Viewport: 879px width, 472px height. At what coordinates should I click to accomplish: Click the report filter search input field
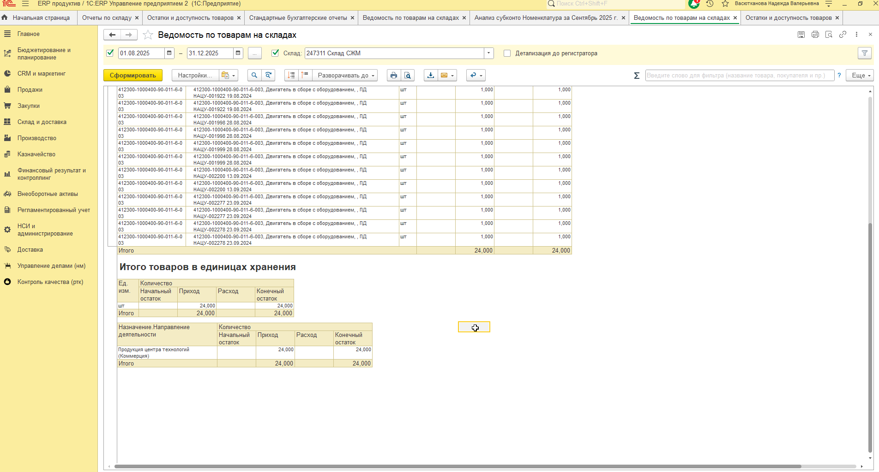pos(739,76)
